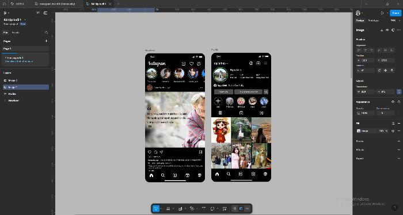This screenshot has width=403, height=215.
Task: Click the blue Share button
Action: 396,13
